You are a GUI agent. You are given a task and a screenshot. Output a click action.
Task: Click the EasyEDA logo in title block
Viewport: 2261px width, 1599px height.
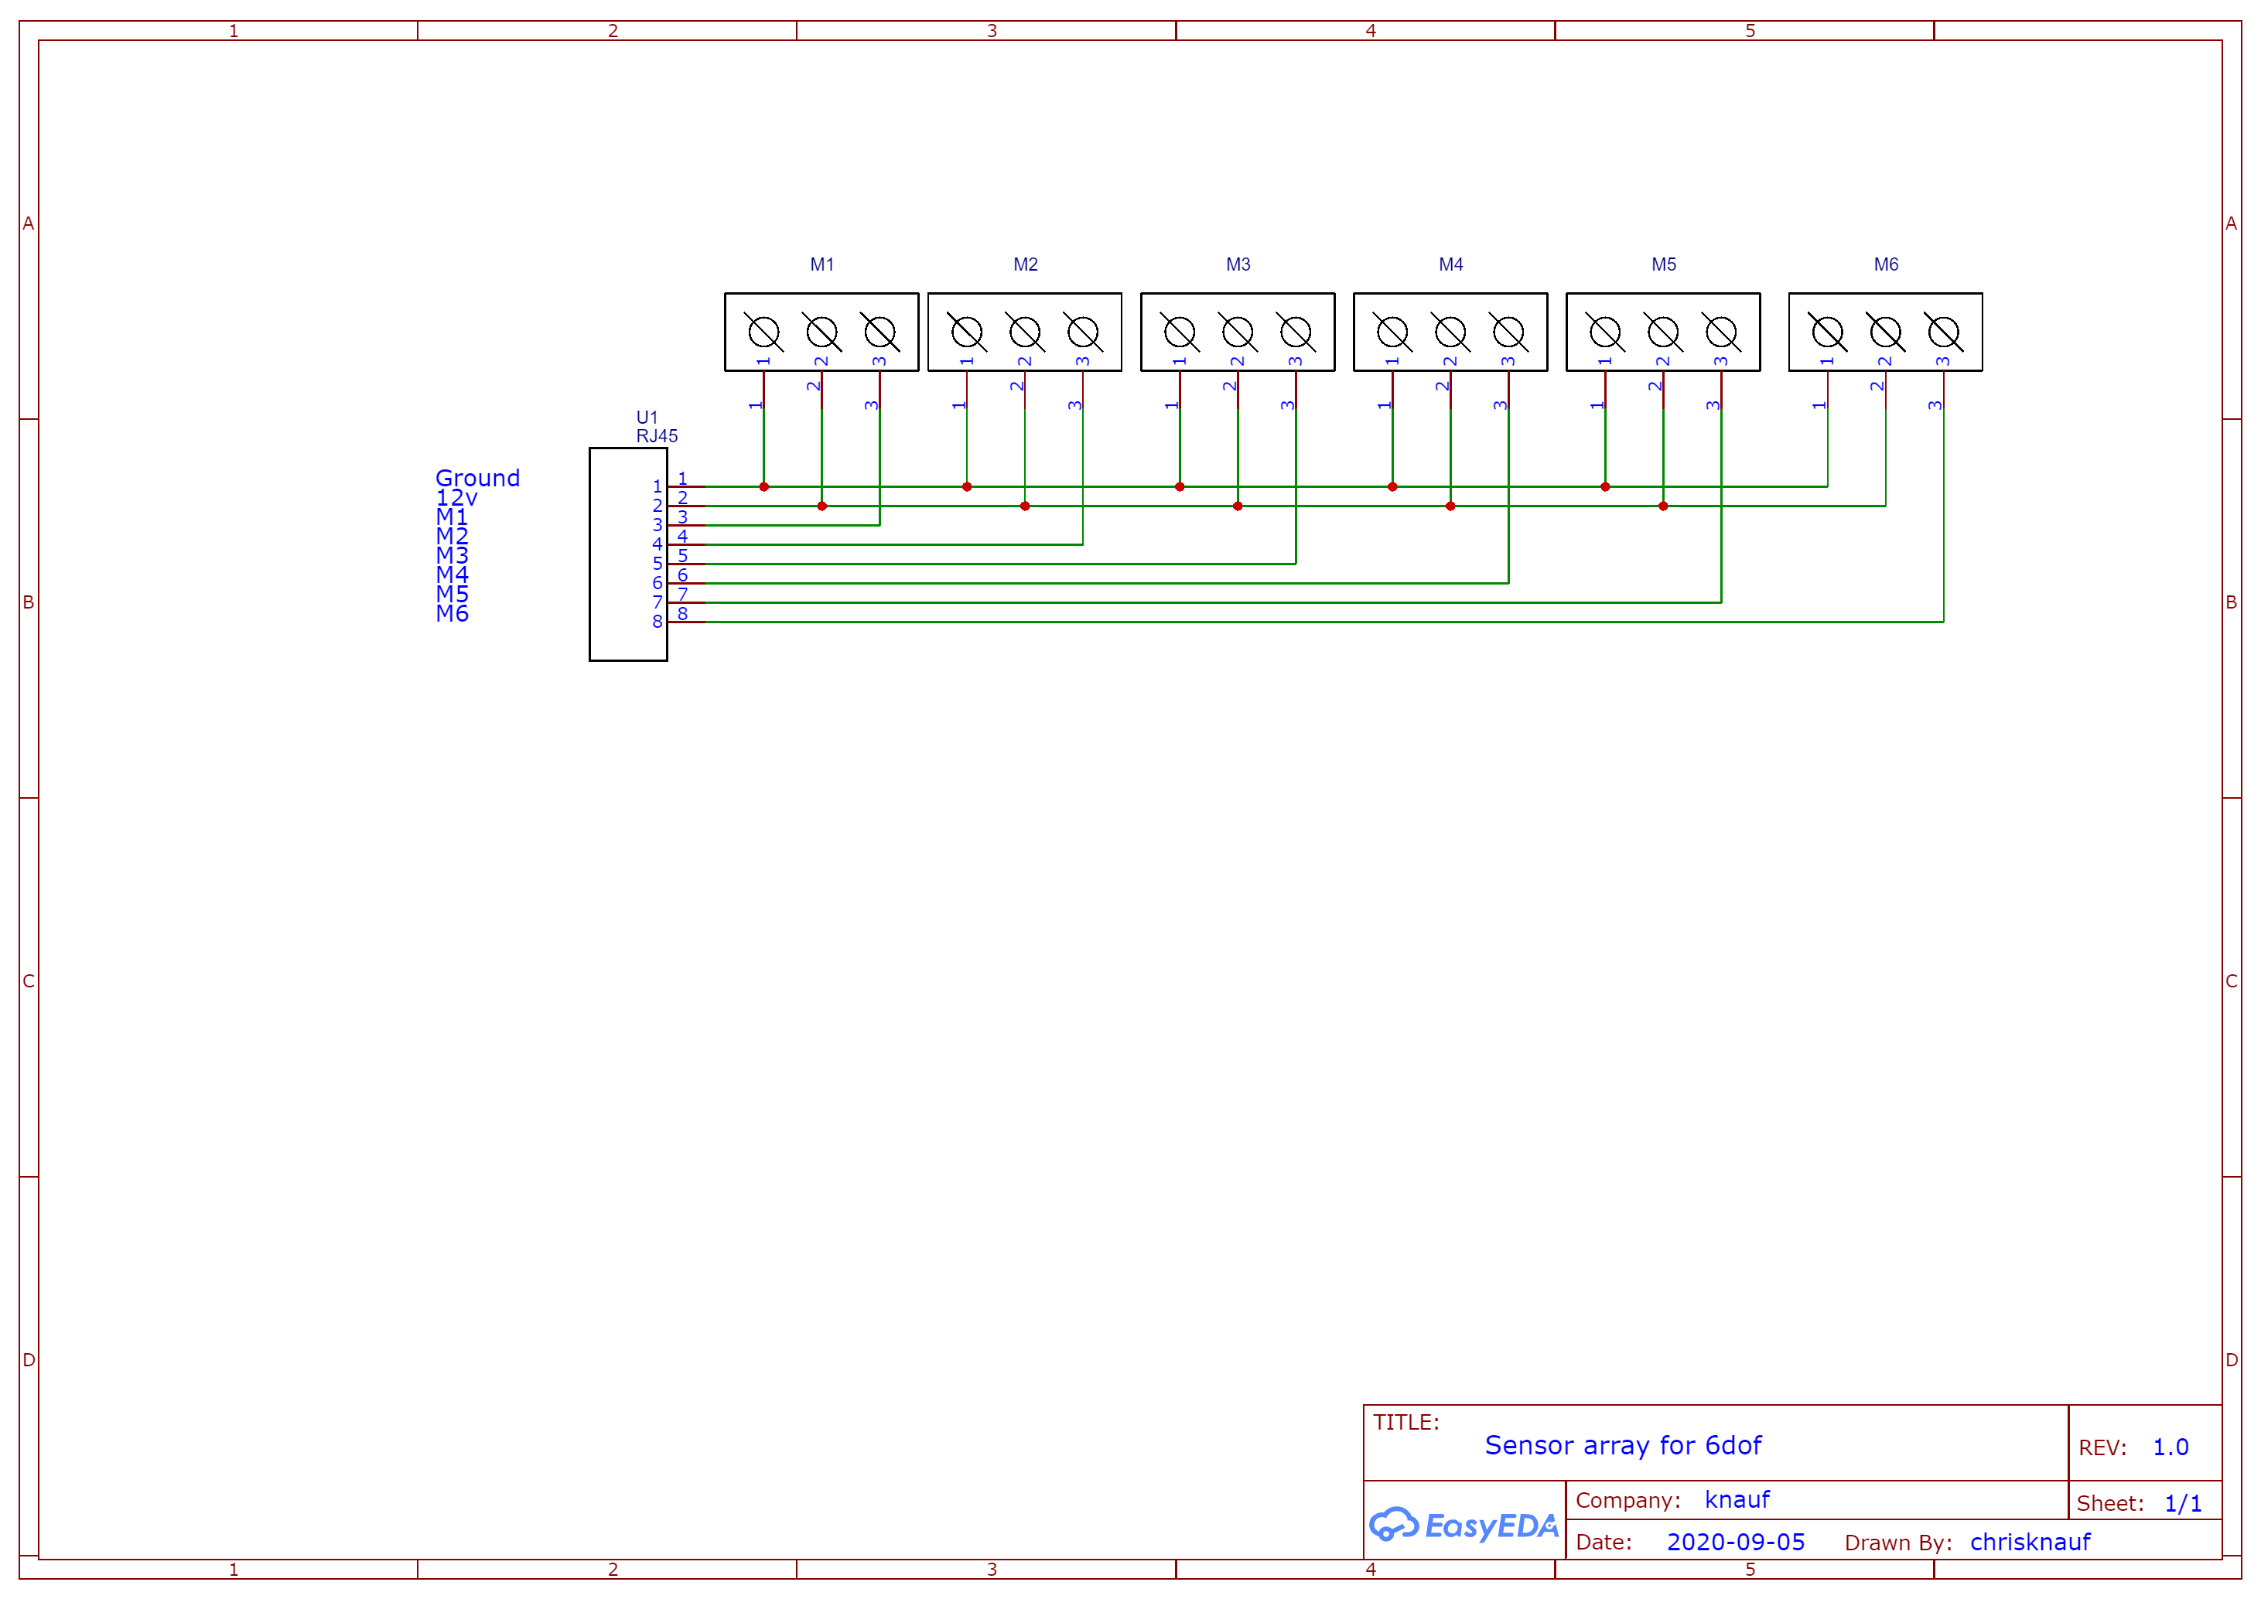(x=1464, y=1525)
